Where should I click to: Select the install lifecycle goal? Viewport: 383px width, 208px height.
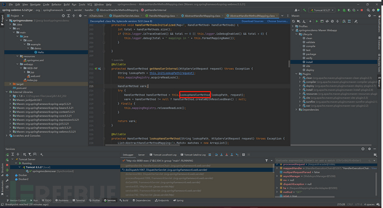(x=309, y=62)
